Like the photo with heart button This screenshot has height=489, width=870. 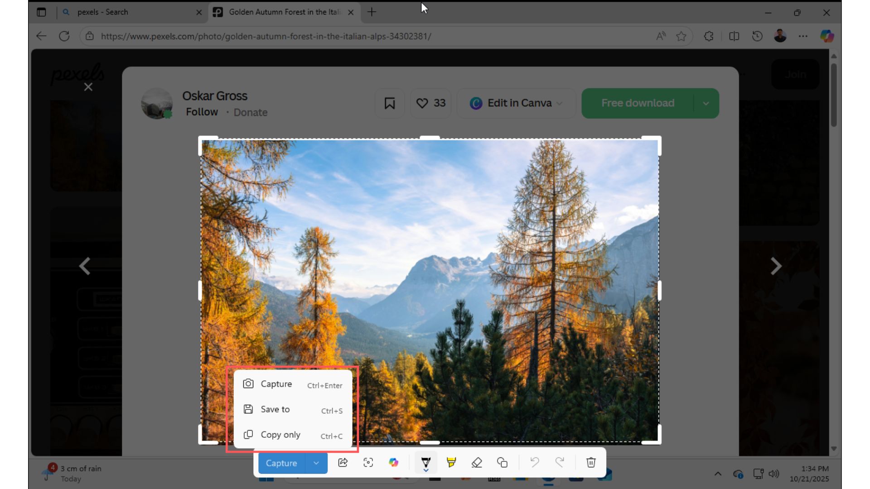click(x=430, y=104)
